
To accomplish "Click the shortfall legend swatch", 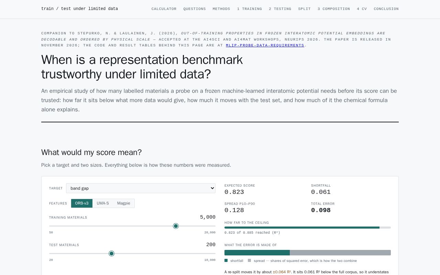I will pos(226,261).
